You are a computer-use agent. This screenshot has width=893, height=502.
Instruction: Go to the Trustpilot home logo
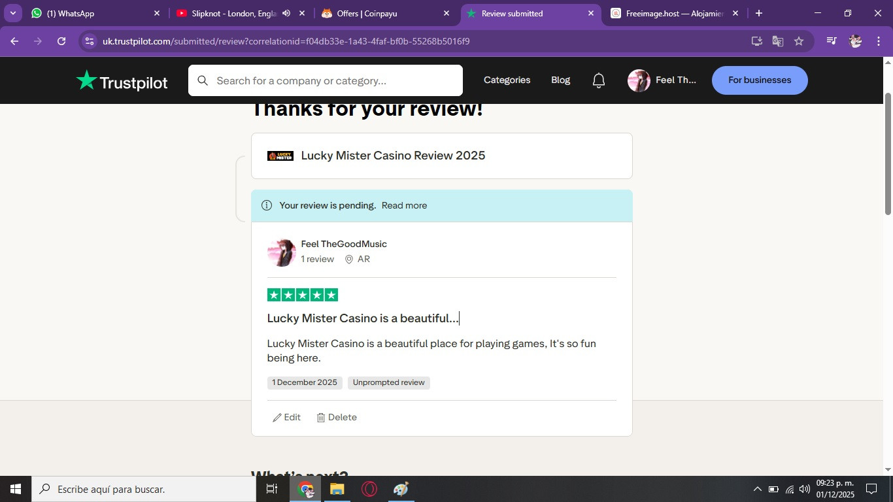click(122, 81)
